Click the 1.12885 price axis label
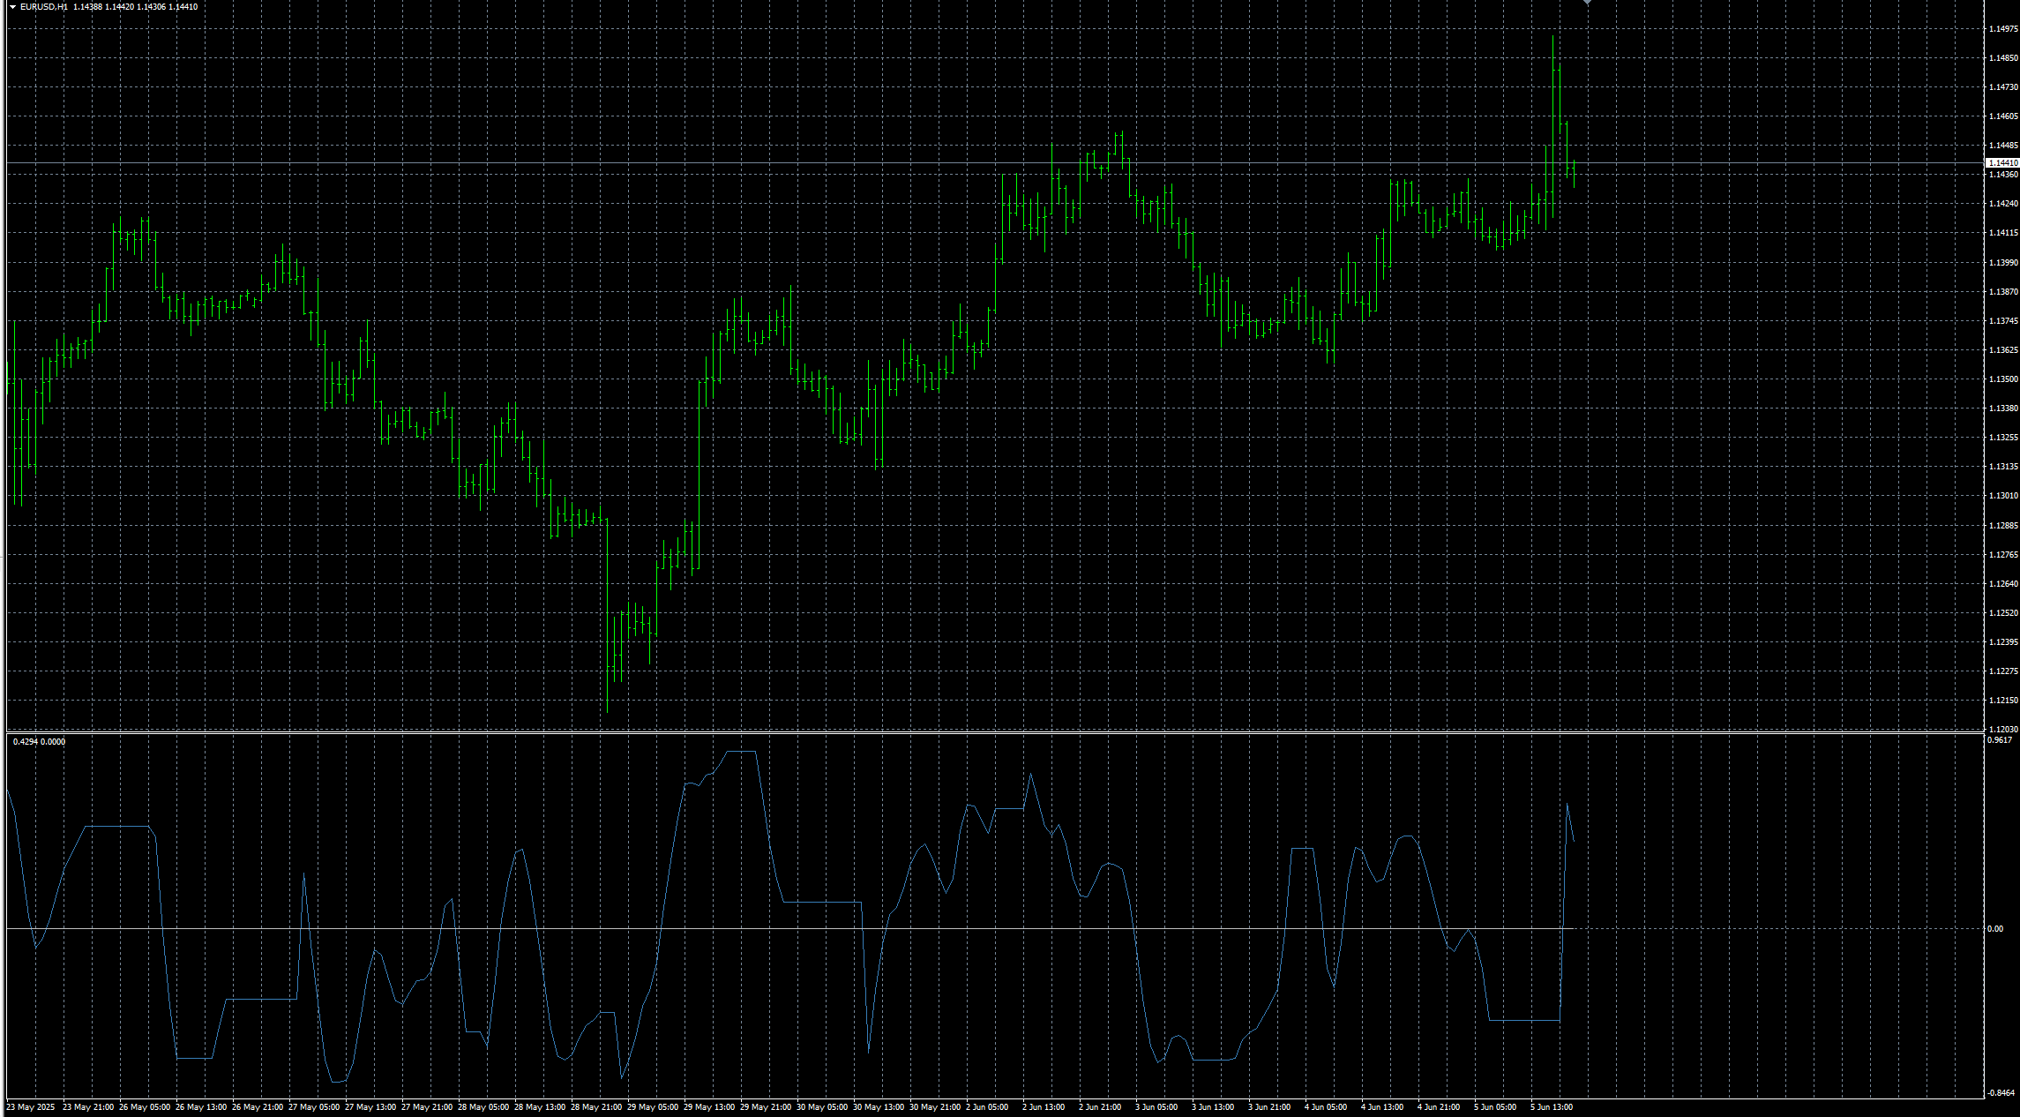This screenshot has height=1117, width=2020. [2003, 526]
